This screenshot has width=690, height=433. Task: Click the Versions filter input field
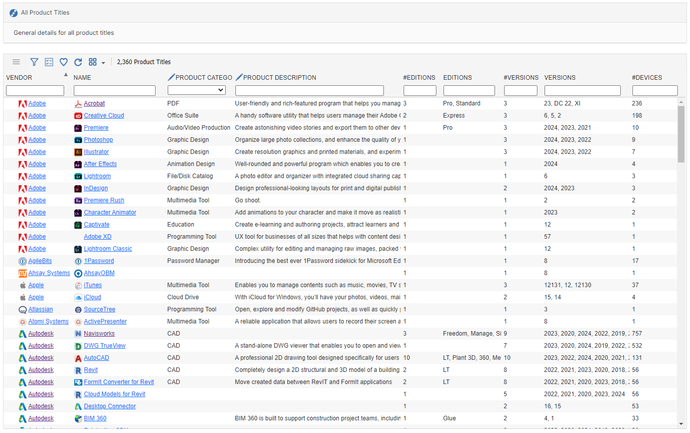pos(582,91)
